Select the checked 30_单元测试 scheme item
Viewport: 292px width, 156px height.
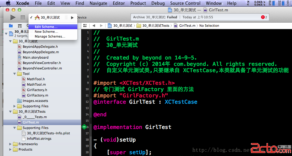pyautogui.click(x=50, y=17)
